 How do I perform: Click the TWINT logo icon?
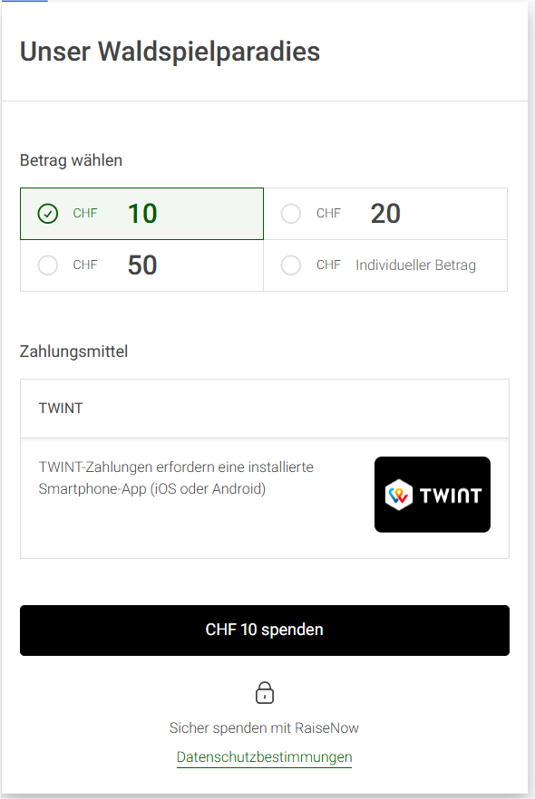click(x=432, y=494)
